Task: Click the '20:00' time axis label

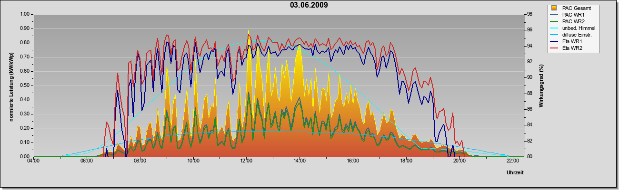Action: click(x=460, y=161)
